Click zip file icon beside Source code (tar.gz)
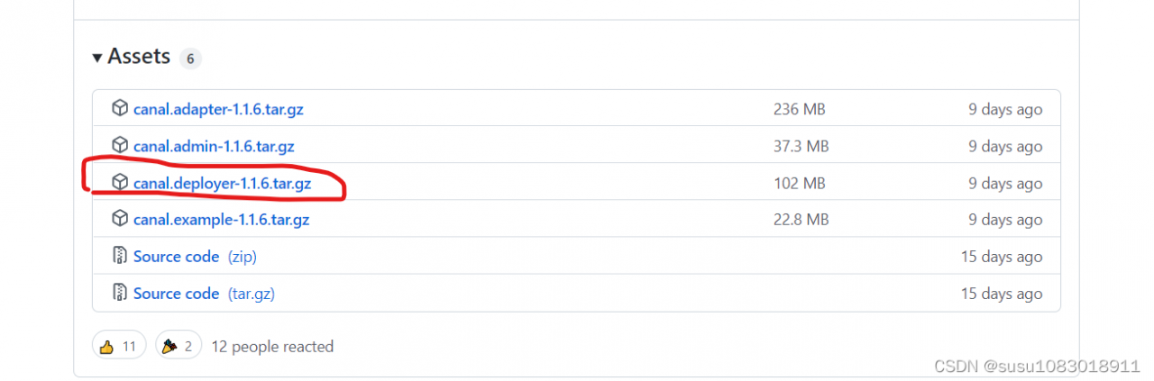Image resolution: width=1154 pixels, height=381 pixels. (120, 293)
